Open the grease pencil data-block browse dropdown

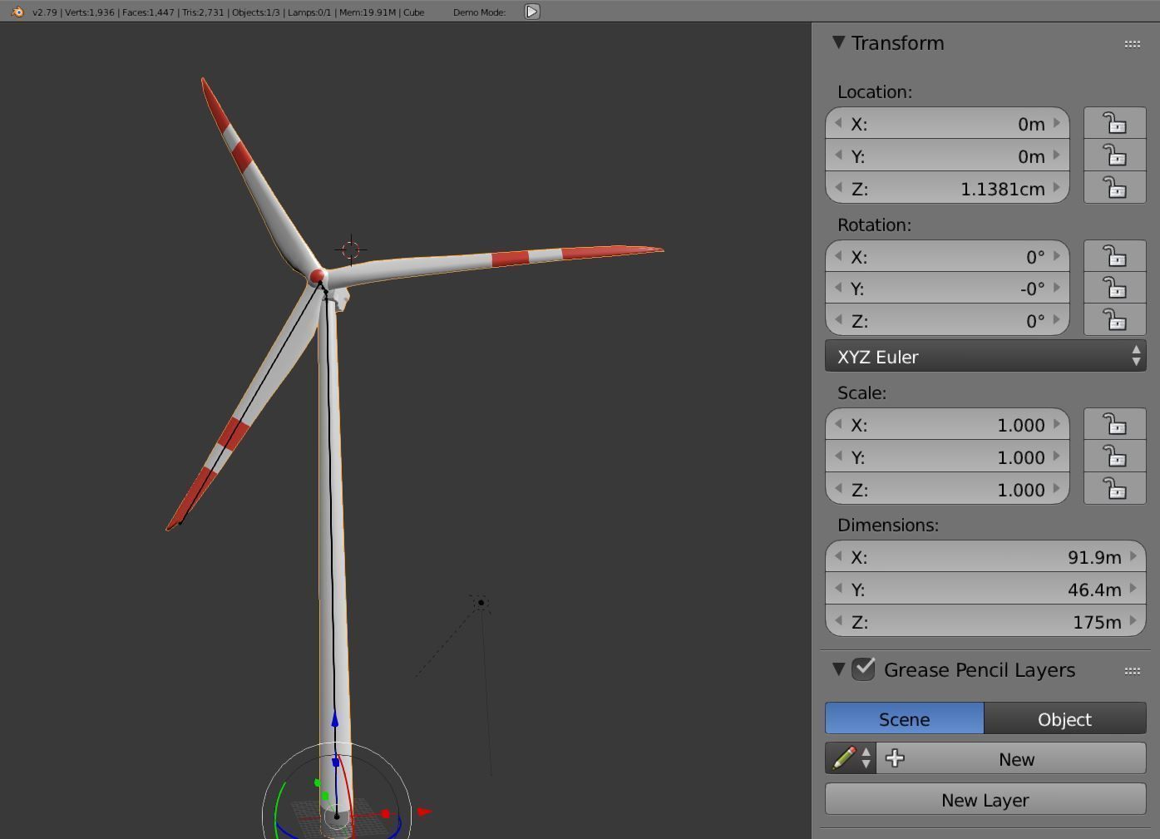pyautogui.click(x=851, y=758)
